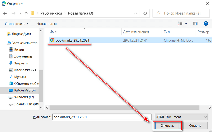This screenshot has width=212, height=132.
Task: Refresh the folder view
Action: (x=145, y=13)
